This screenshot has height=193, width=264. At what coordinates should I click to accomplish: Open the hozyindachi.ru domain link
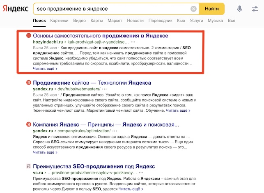click(x=48, y=42)
